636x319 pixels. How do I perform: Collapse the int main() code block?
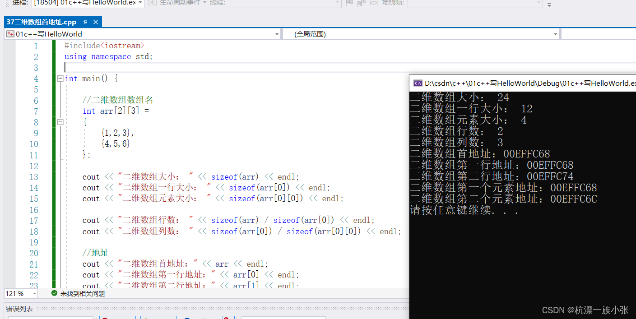click(60, 79)
